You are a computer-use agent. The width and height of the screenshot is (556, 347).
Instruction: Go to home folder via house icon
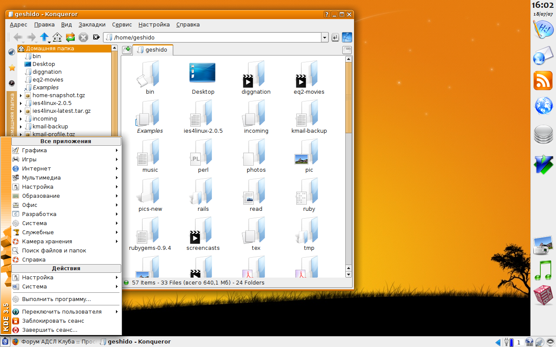[57, 37]
